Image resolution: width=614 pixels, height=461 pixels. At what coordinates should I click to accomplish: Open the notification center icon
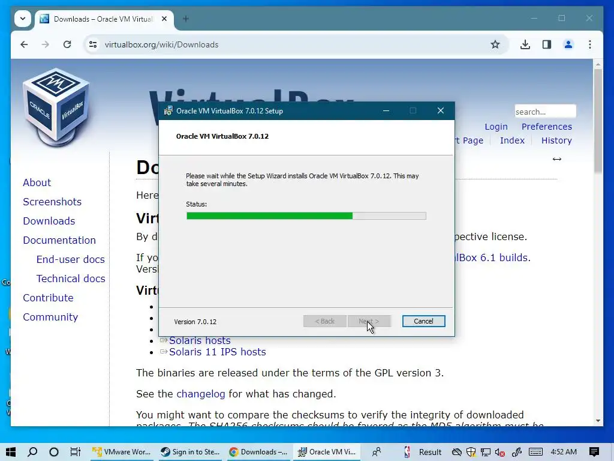click(594, 452)
